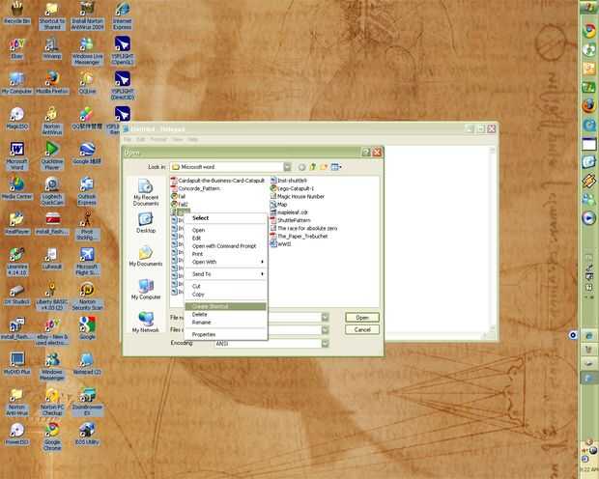Open My Computer in the places bar
The height and width of the screenshot is (479, 599).
coord(146,290)
